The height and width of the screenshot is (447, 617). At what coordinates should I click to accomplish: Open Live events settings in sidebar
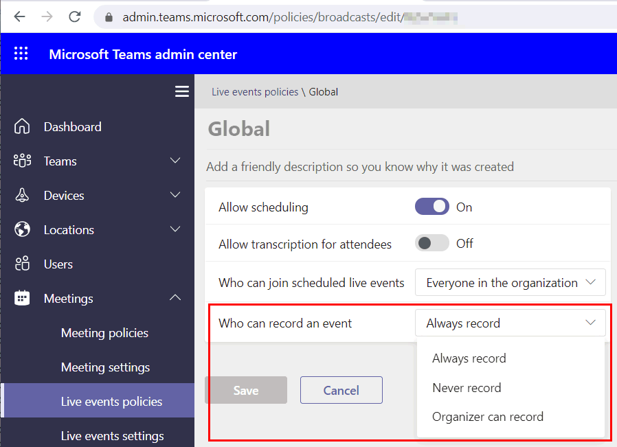112,435
